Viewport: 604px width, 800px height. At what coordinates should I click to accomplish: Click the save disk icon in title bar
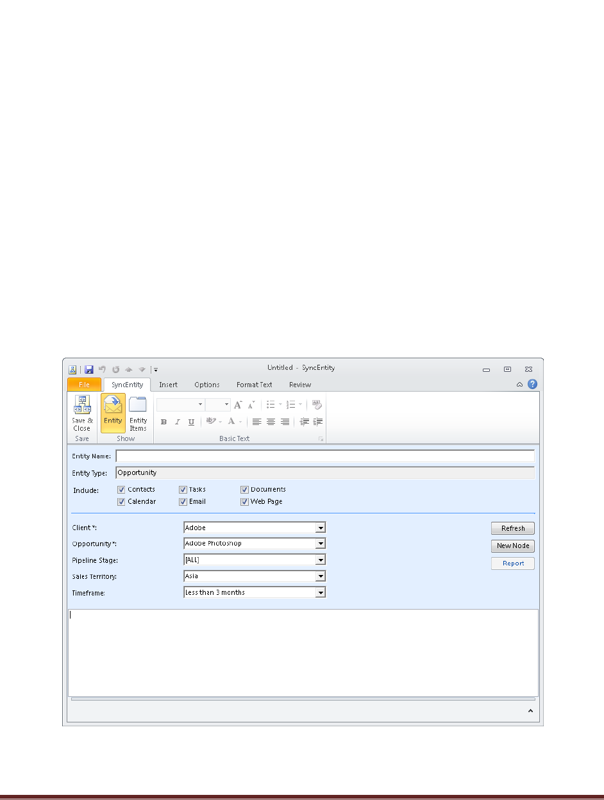(x=89, y=369)
